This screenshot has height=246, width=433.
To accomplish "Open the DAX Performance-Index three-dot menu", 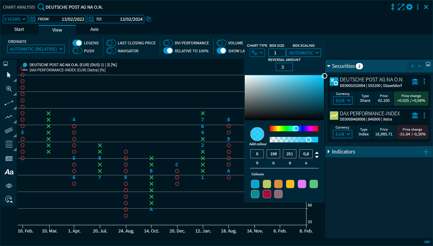I will tap(424, 116).
